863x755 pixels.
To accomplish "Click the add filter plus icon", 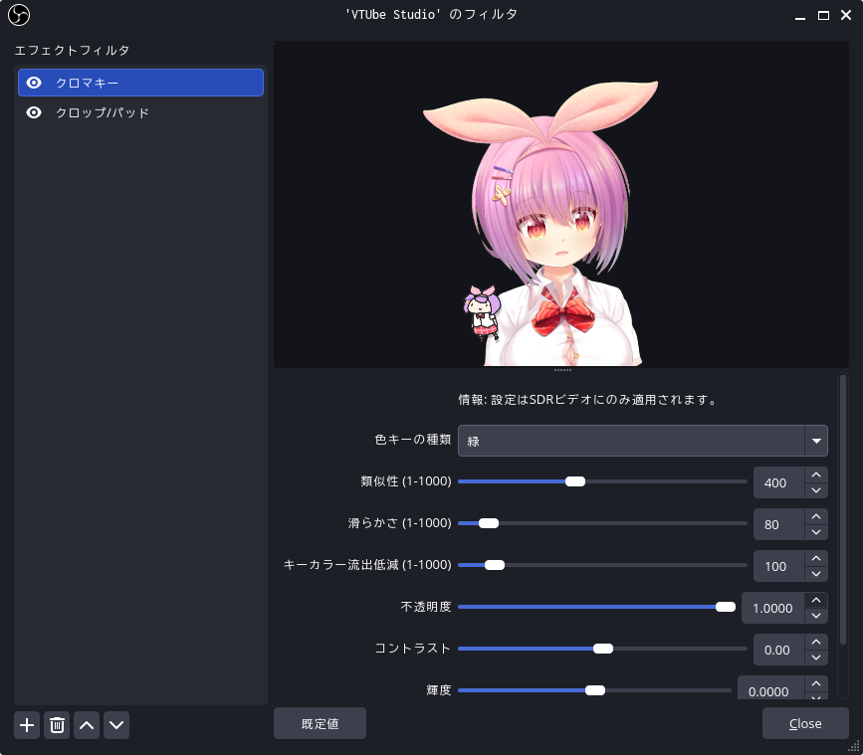I will (x=27, y=725).
